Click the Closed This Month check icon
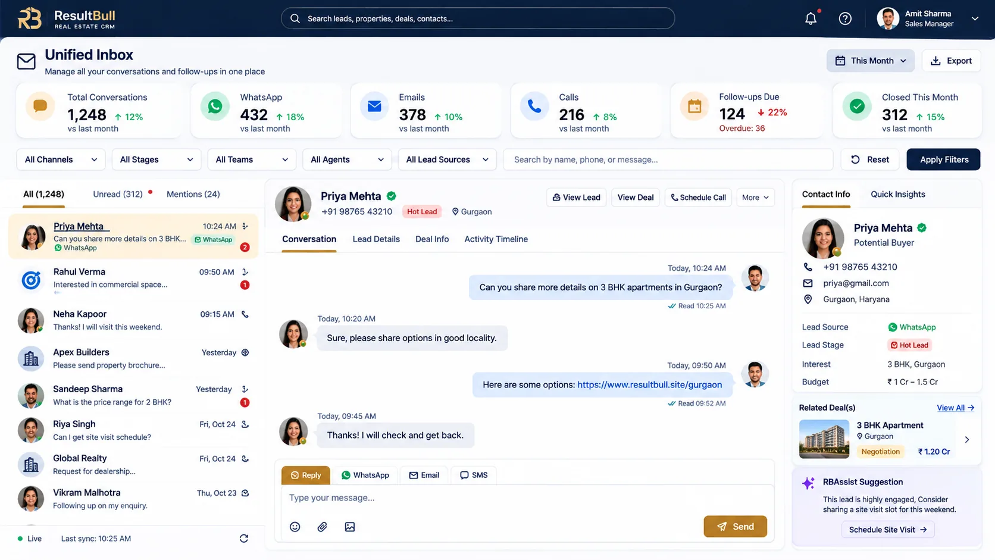 tap(857, 107)
